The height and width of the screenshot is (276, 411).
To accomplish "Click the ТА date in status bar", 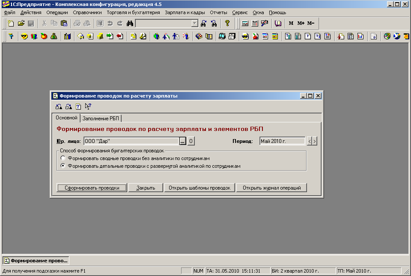I will 238,271.
